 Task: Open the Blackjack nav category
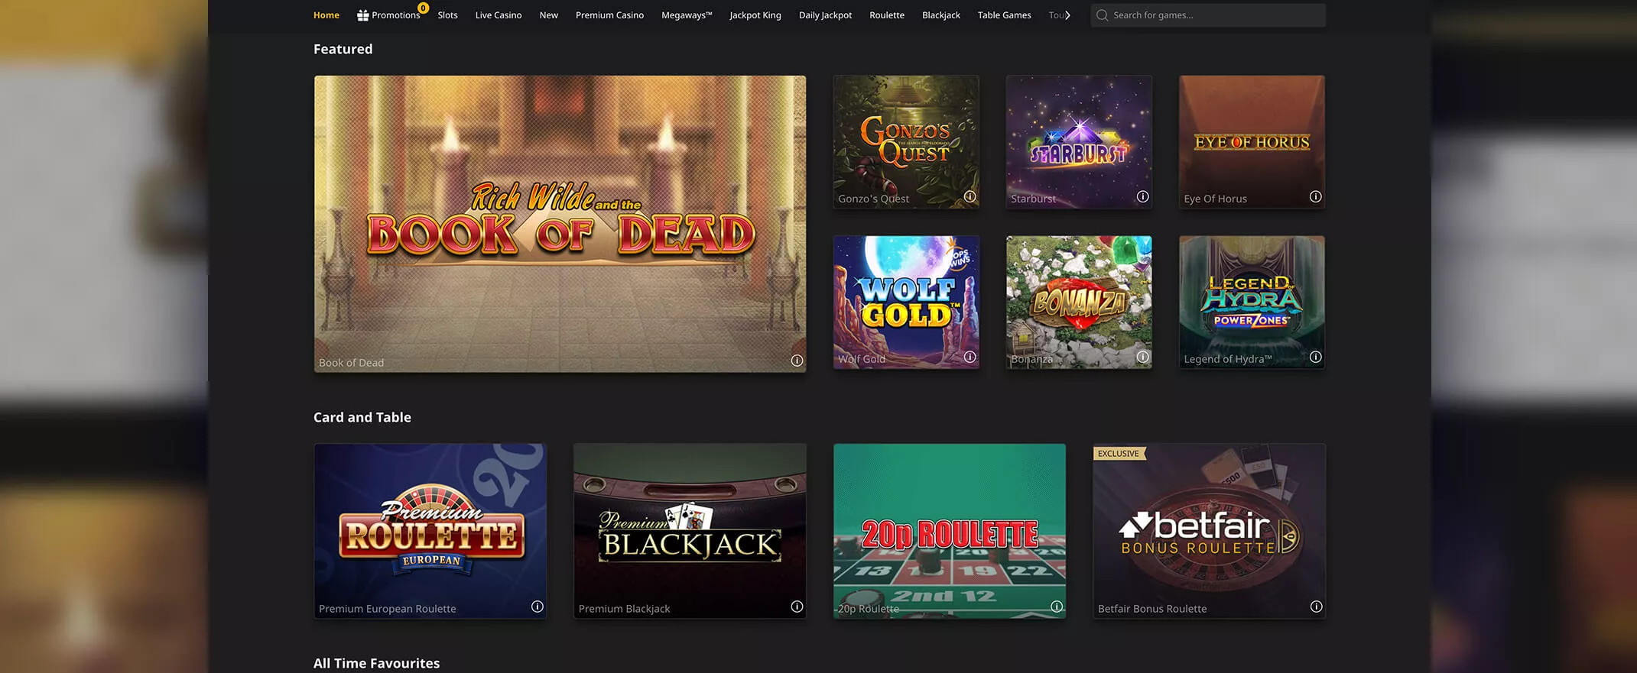pyautogui.click(x=941, y=15)
